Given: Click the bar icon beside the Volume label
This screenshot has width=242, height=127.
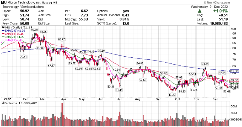Looking at the screenshot, I should pos(3,103).
